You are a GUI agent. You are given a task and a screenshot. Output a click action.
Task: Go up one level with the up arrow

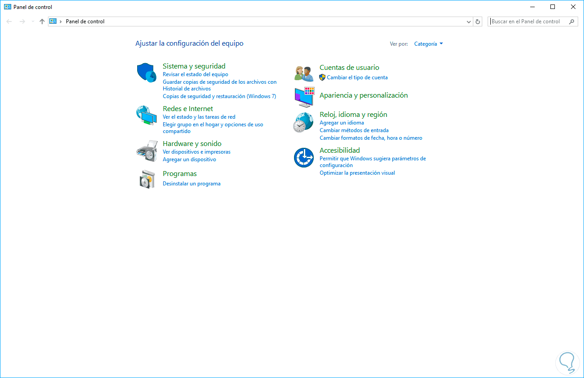(x=42, y=21)
